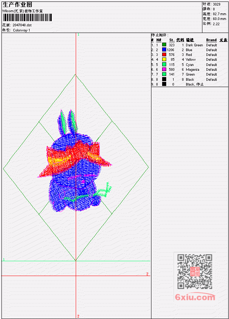Select the height value '82.7 mm'
This screenshot has height=319, width=229.
coord(219,14)
